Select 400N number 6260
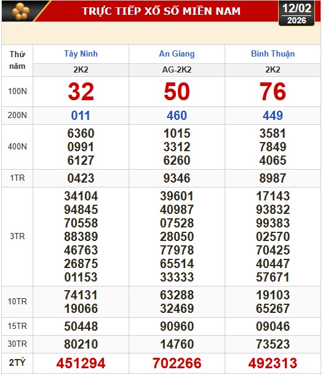Viewport: 323px width, 375px height. click(x=177, y=160)
